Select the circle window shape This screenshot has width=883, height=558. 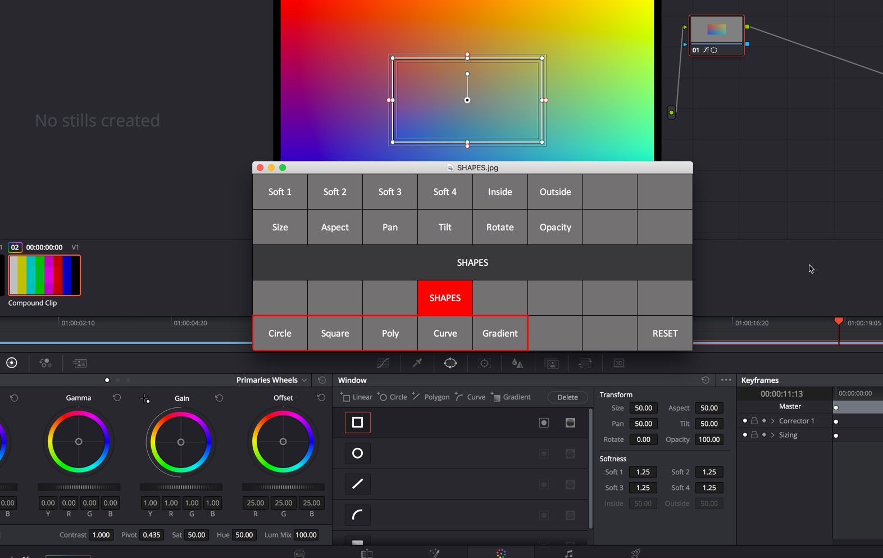[x=357, y=453]
